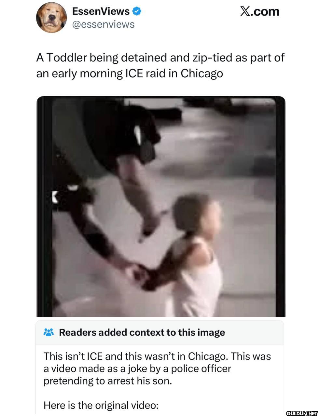Open the EssenViews display name
Screen dimensions: 319x416
click(101, 11)
